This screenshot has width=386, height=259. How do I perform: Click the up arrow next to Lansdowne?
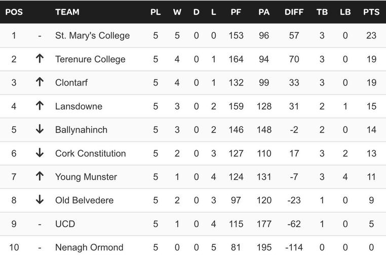(40, 106)
